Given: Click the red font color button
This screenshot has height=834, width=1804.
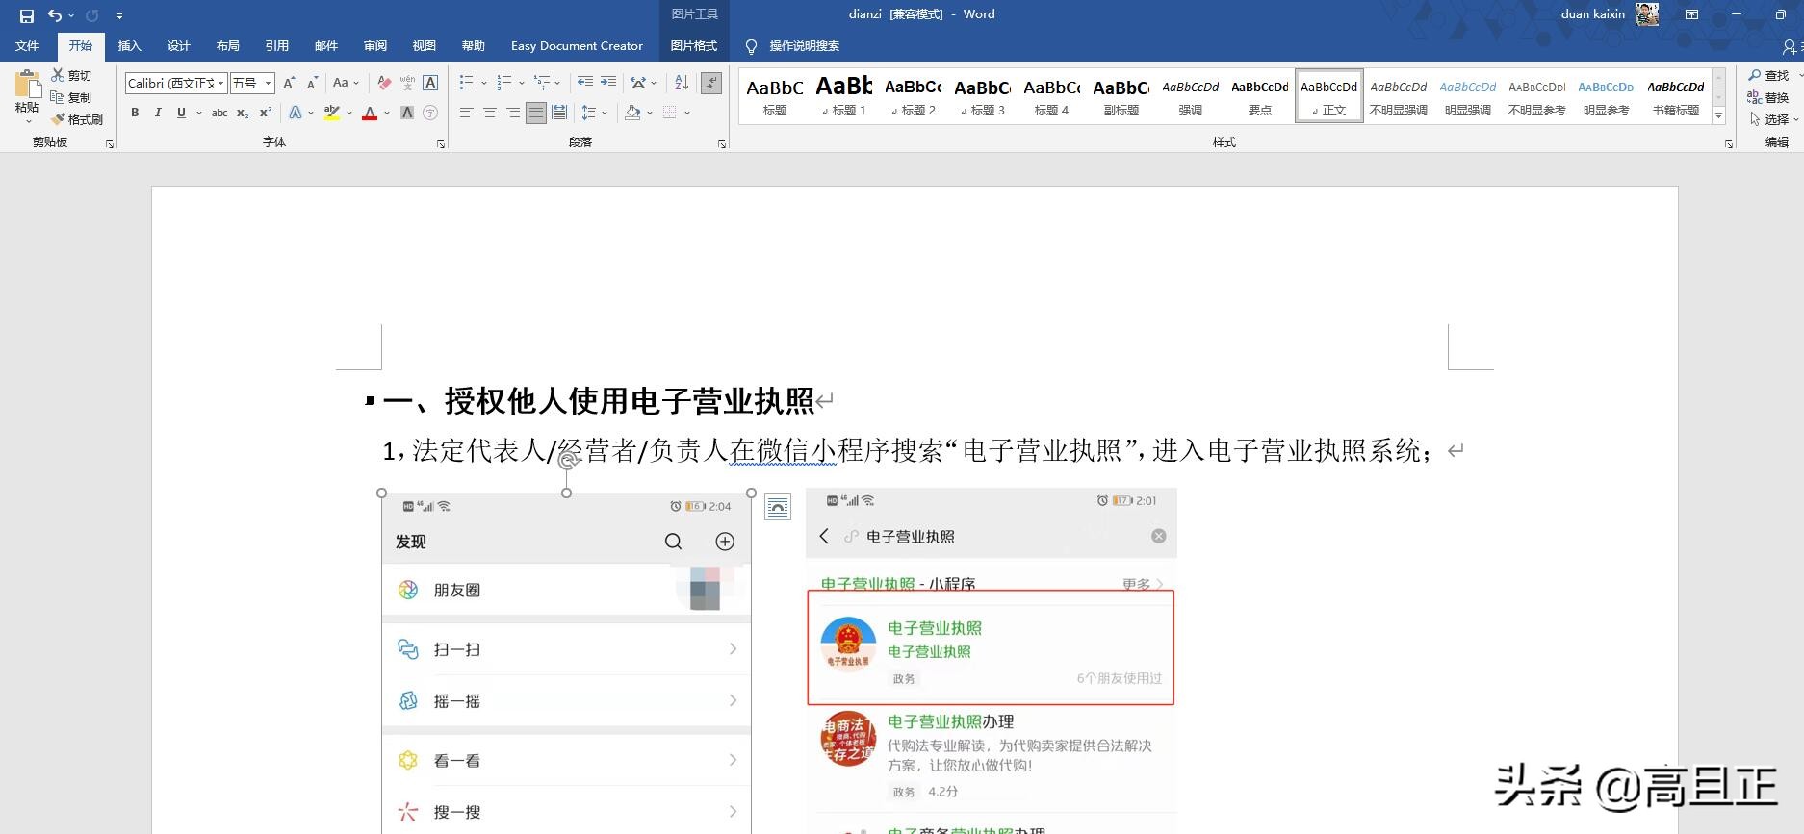Looking at the screenshot, I should [x=370, y=113].
